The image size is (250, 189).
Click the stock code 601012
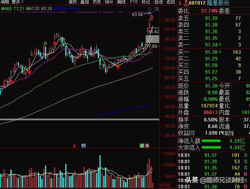[197, 3]
